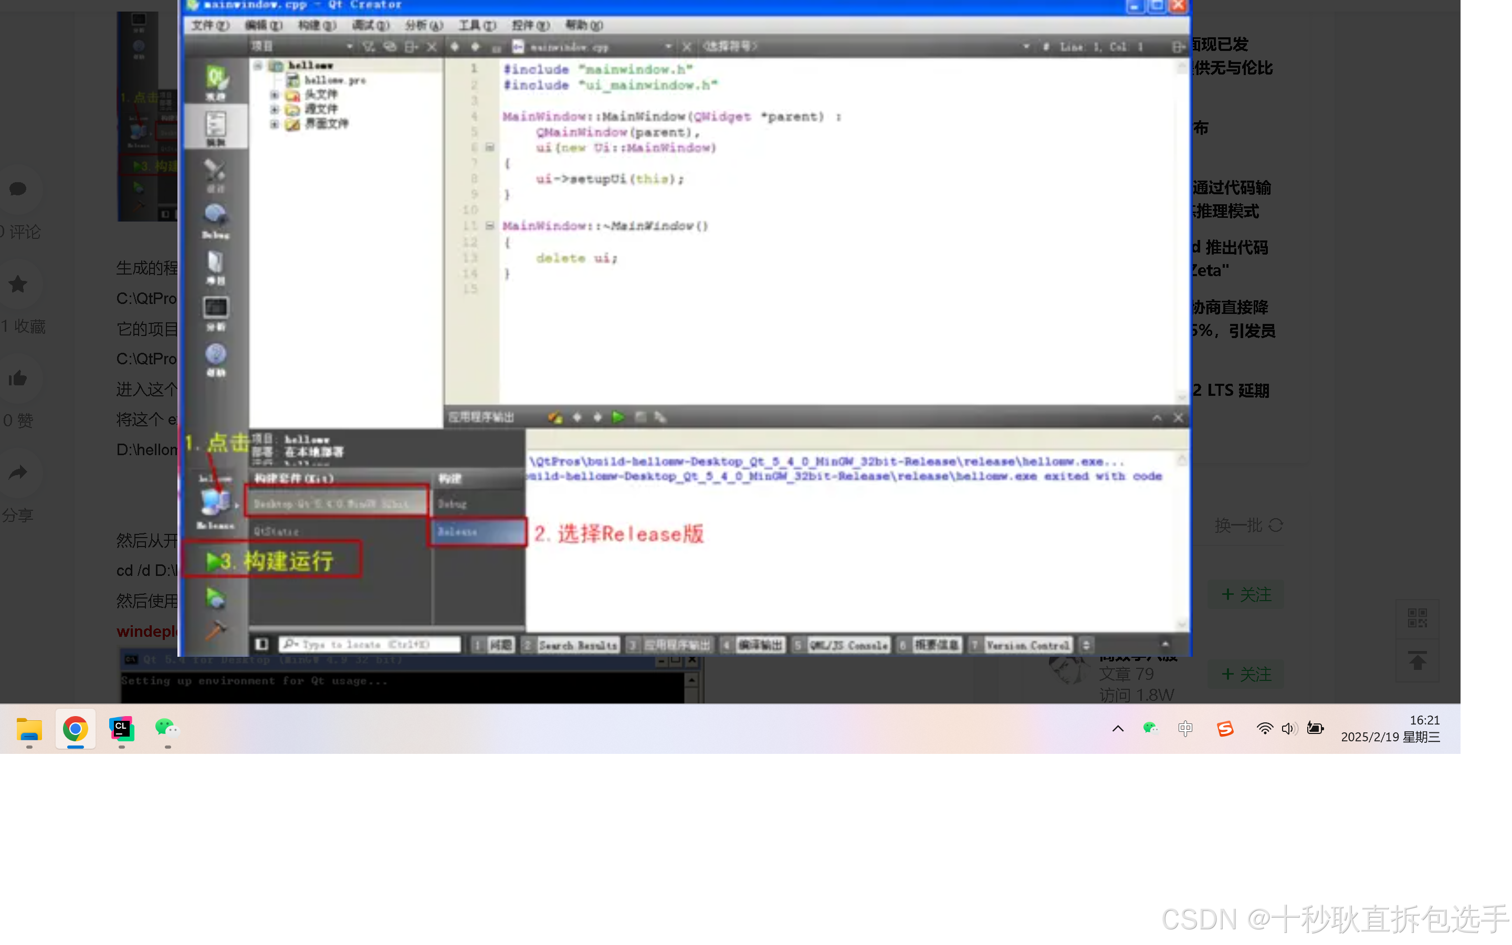Screen dimensions: 1512x945
Task: Open the 帮助 menu
Action: (x=584, y=26)
